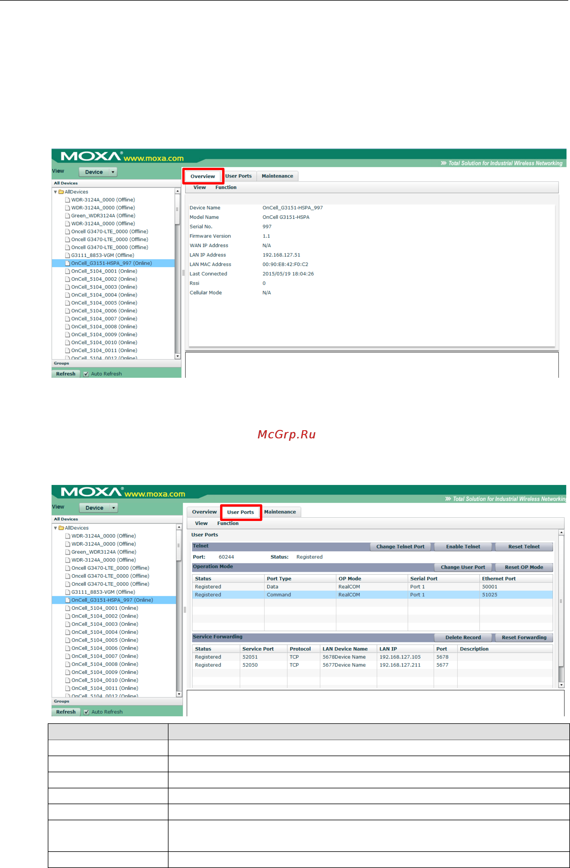The image size is (570, 868).
Task: Click Refresh button in lower screenshot
Action: pos(66,712)
